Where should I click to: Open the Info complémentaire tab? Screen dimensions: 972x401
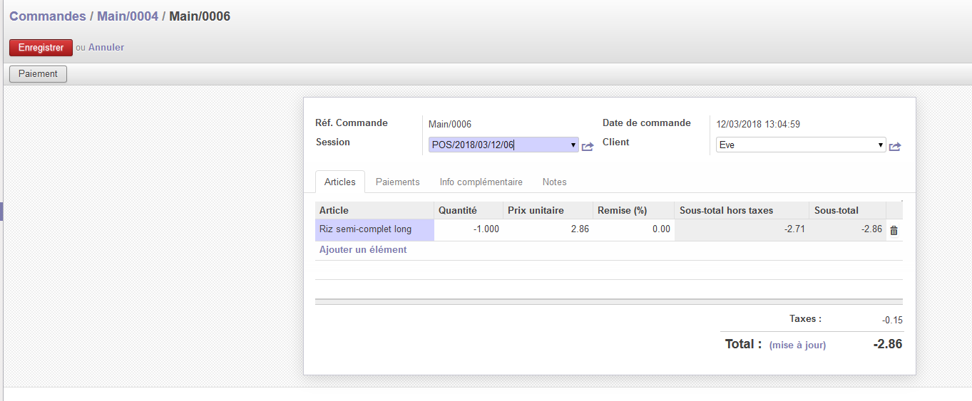pyautogui.click(x=481, y=182)
